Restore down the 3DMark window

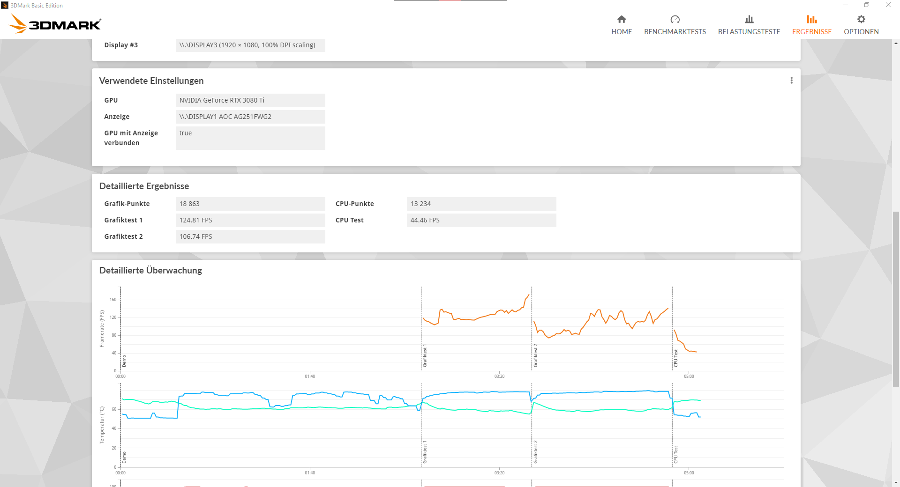coord(867,5)
